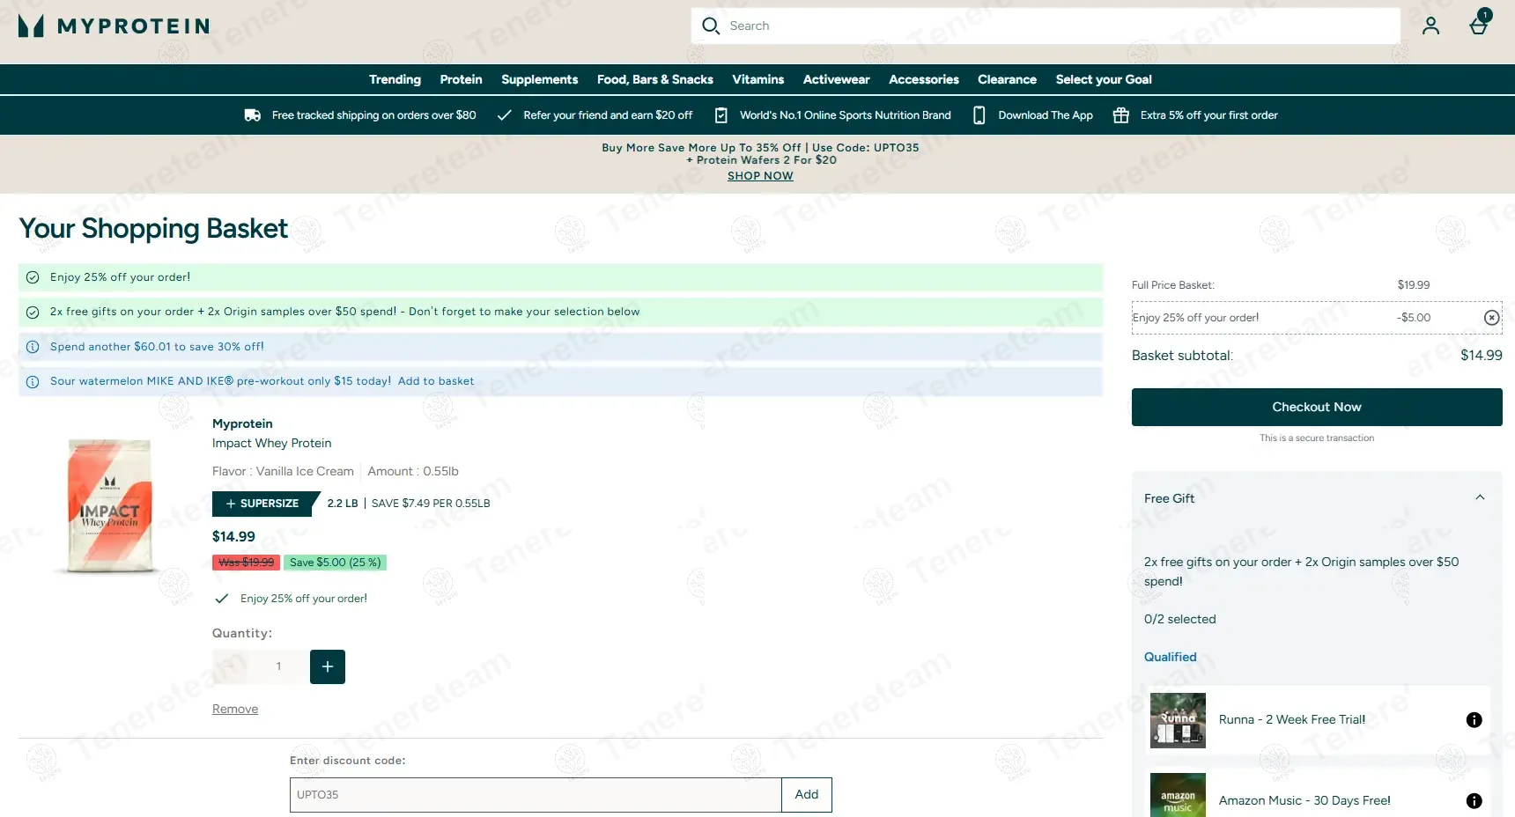Image resolution: width=1515 pixels, height=817 pixels.
Task: Click the Save $5.00 (25 %) badge
Action: tap(335, 563)
